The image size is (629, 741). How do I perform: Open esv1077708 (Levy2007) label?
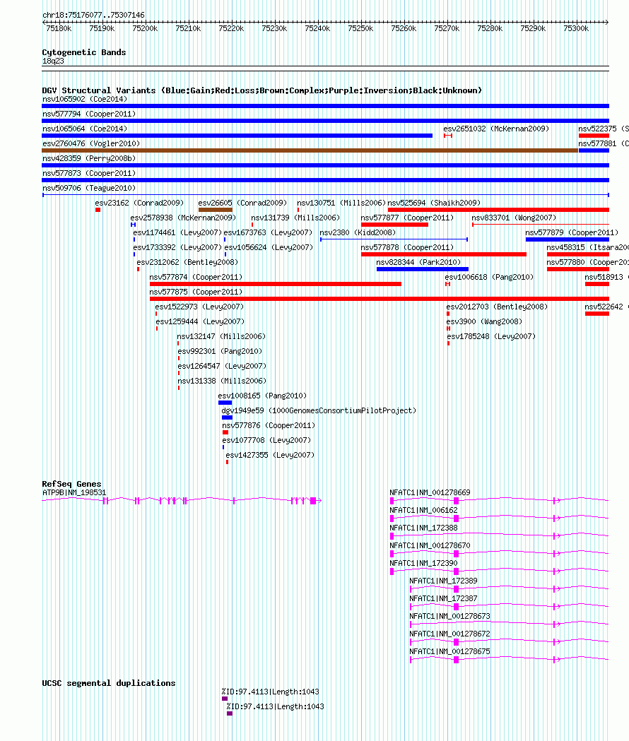(266, 441)
